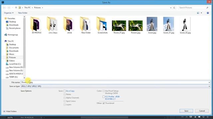
Task: Close the Save As dialog window
Action: click(x=209, y=2)
